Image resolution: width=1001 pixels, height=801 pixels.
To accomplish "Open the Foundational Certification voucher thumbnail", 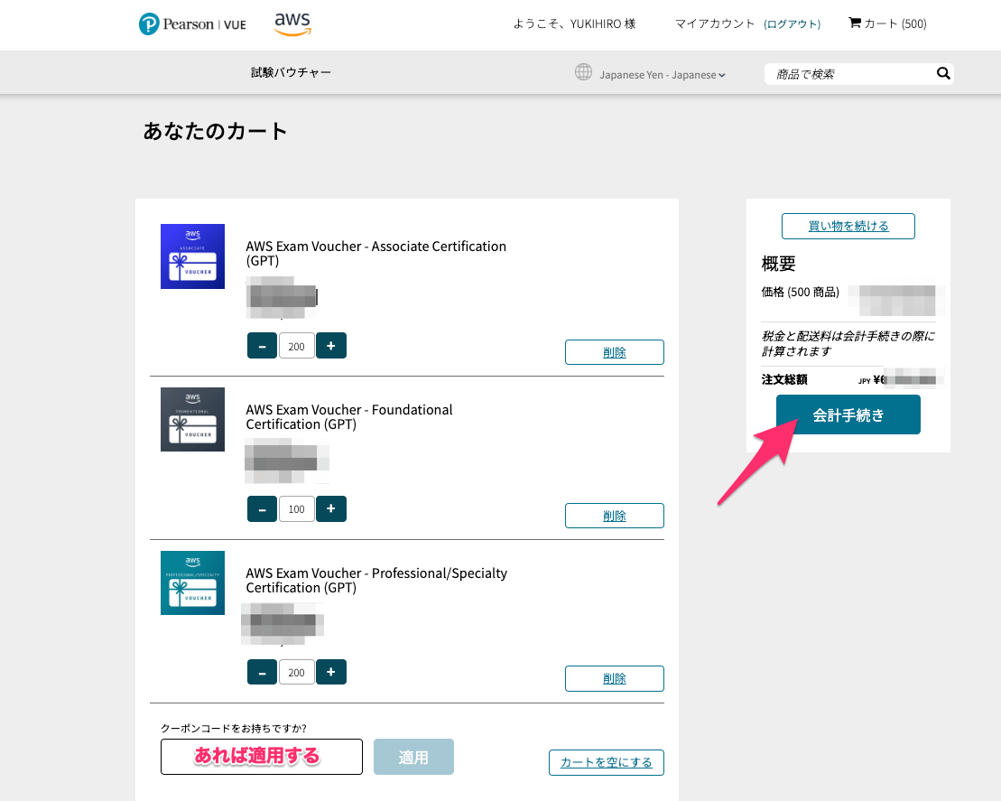I will point(192,419).
